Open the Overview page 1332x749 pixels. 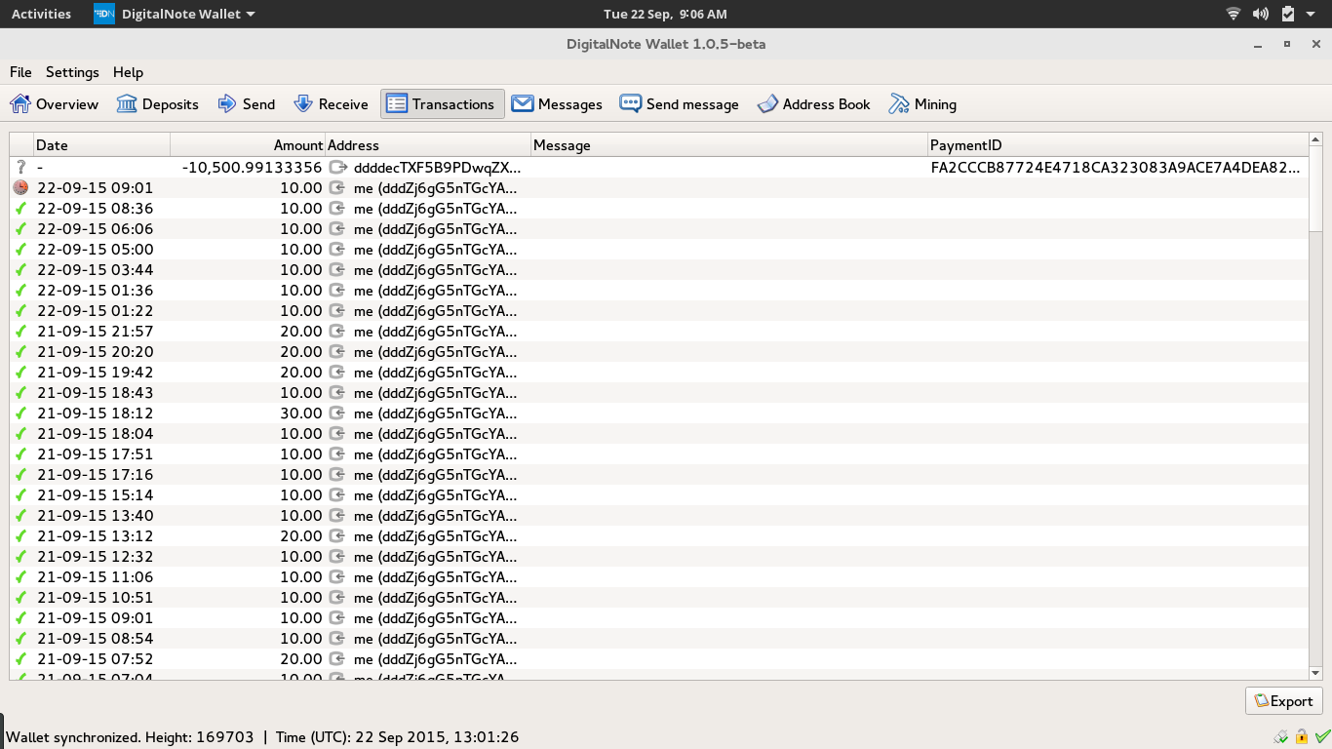point(55,104)
